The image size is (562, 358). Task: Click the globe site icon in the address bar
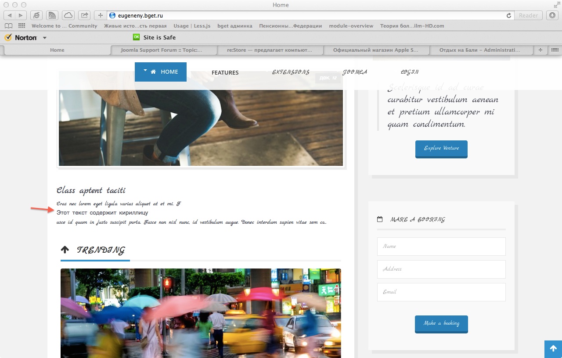coord(112,15)
